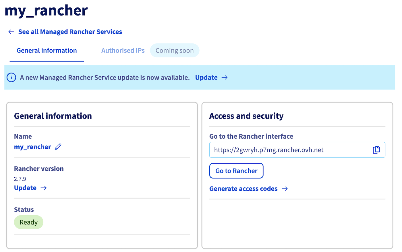Click the pencil icon to rename my_rancher
The height and width of the screenshot is (252, 402).
58,147
